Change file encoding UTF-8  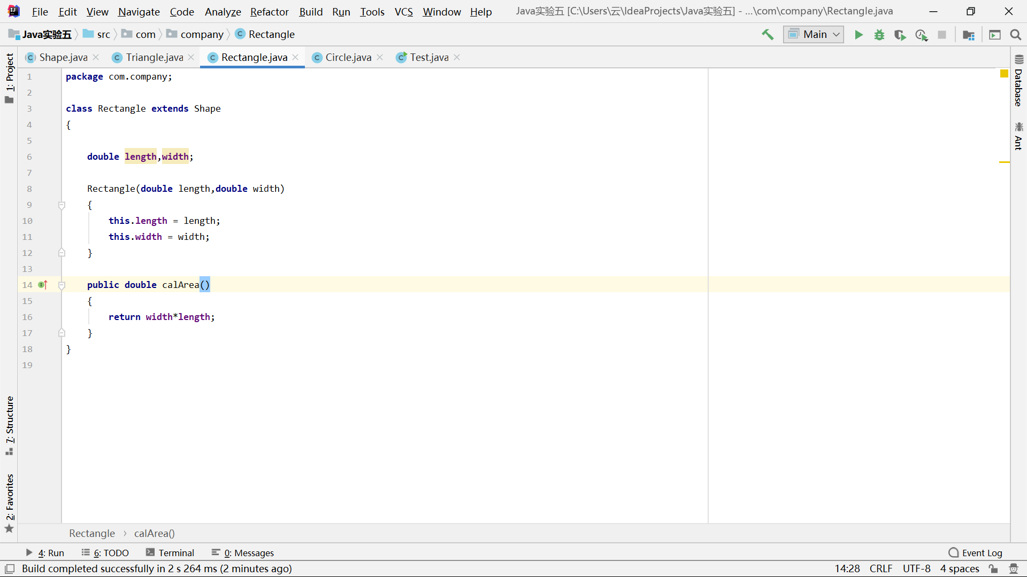point(917,569)
